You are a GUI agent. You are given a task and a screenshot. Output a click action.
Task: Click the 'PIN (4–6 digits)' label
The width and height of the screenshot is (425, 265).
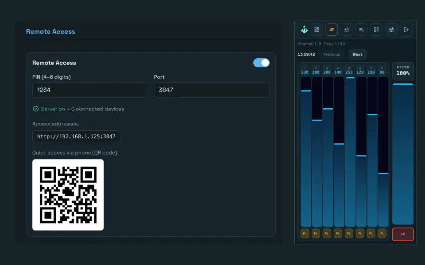point(51,77)
